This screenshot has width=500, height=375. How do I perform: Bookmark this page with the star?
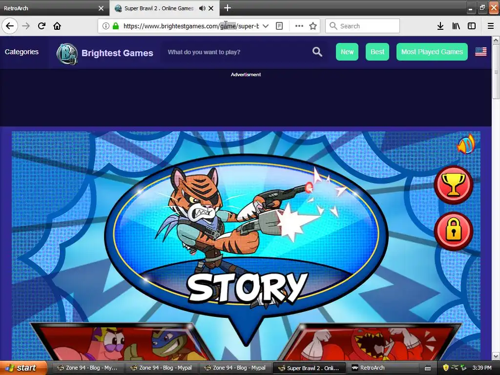313,26
